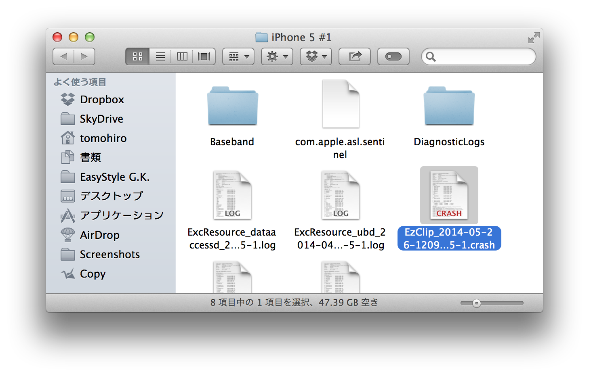Click the よく使う項目 sidebar header
Screen dimensions: 589x376
(80, 82)
